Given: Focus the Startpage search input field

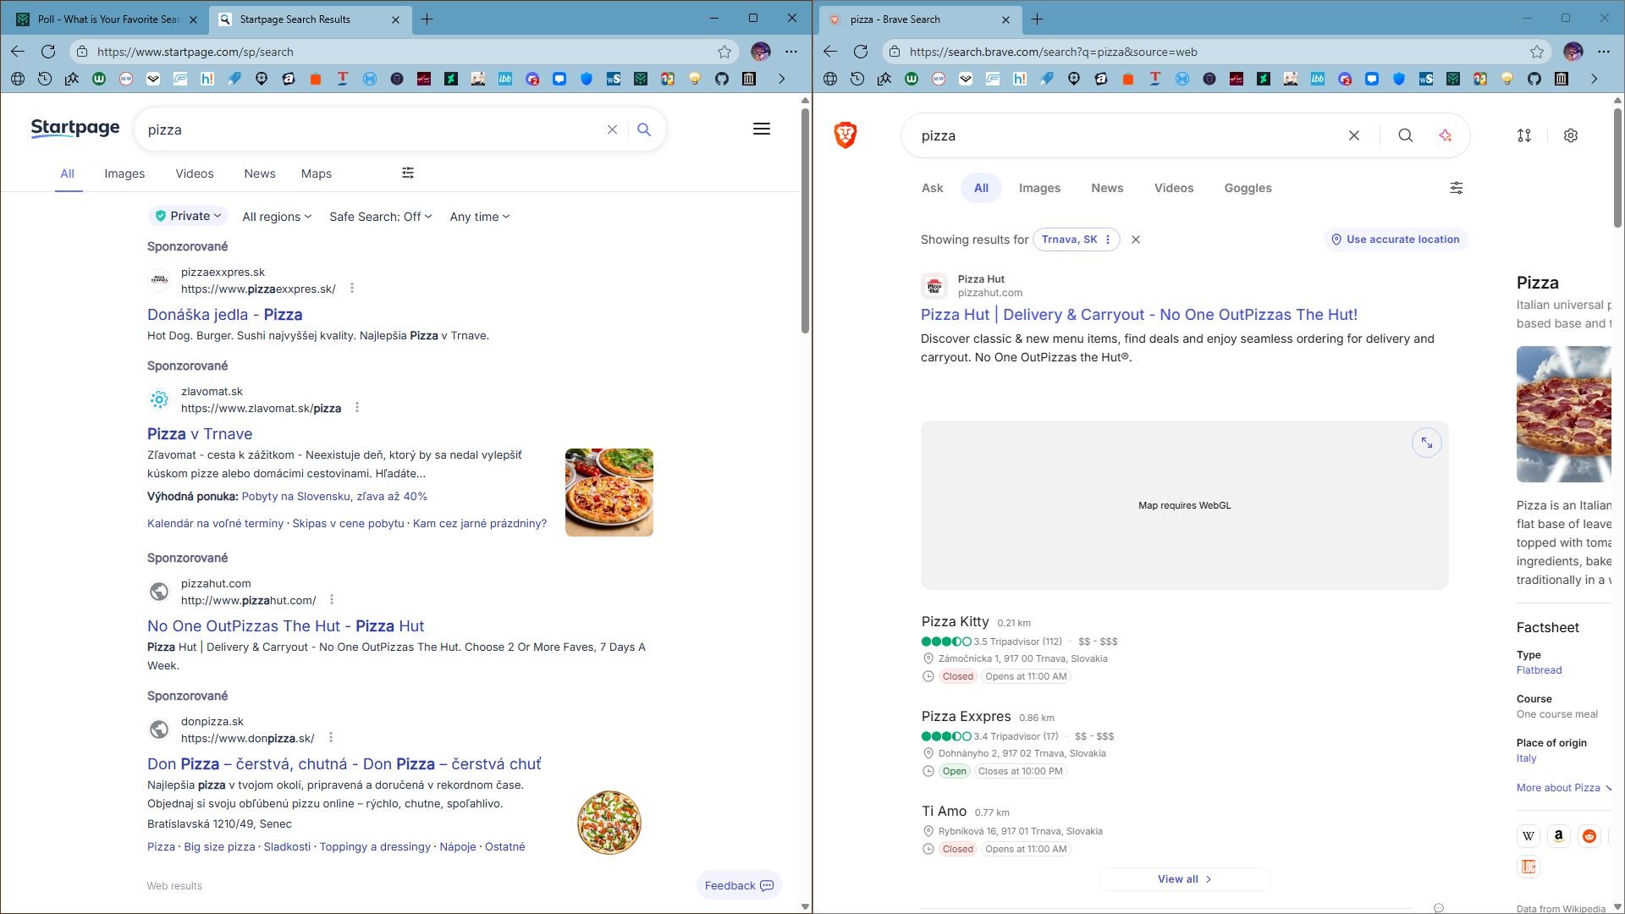Looking at the screenshot, I should click(x=372, y=129).
